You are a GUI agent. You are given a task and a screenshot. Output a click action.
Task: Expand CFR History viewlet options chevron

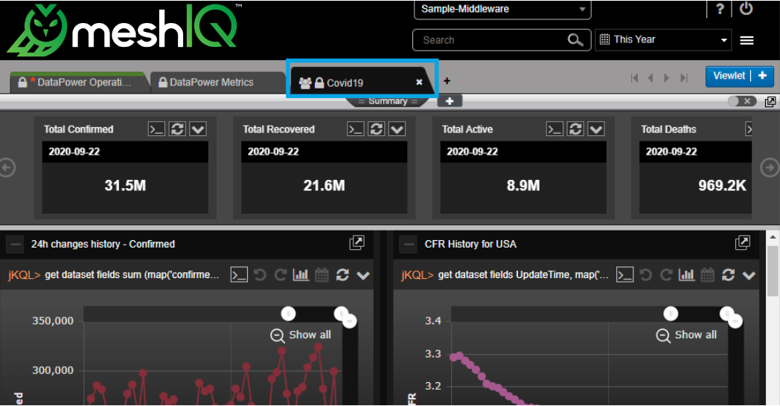(x=749, y=275)
